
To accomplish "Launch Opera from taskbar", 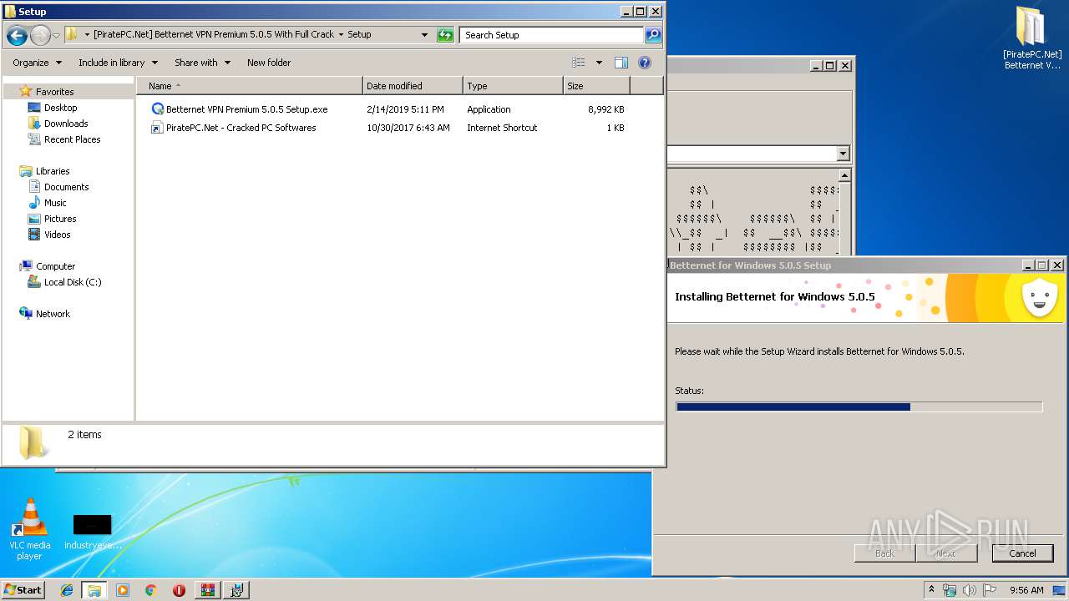I will 179,590.
